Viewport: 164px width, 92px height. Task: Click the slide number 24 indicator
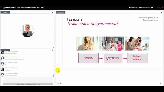click(161, 84)
